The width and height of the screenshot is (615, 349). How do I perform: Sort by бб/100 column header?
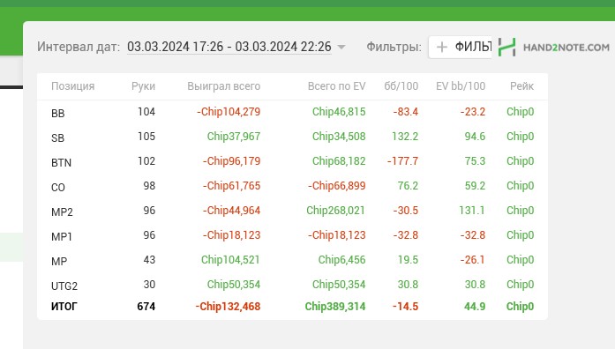[401, 86]
